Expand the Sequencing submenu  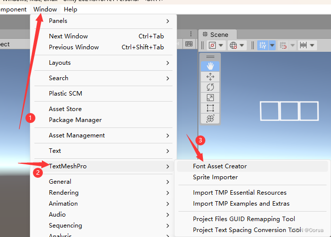[x=104, y=226]
